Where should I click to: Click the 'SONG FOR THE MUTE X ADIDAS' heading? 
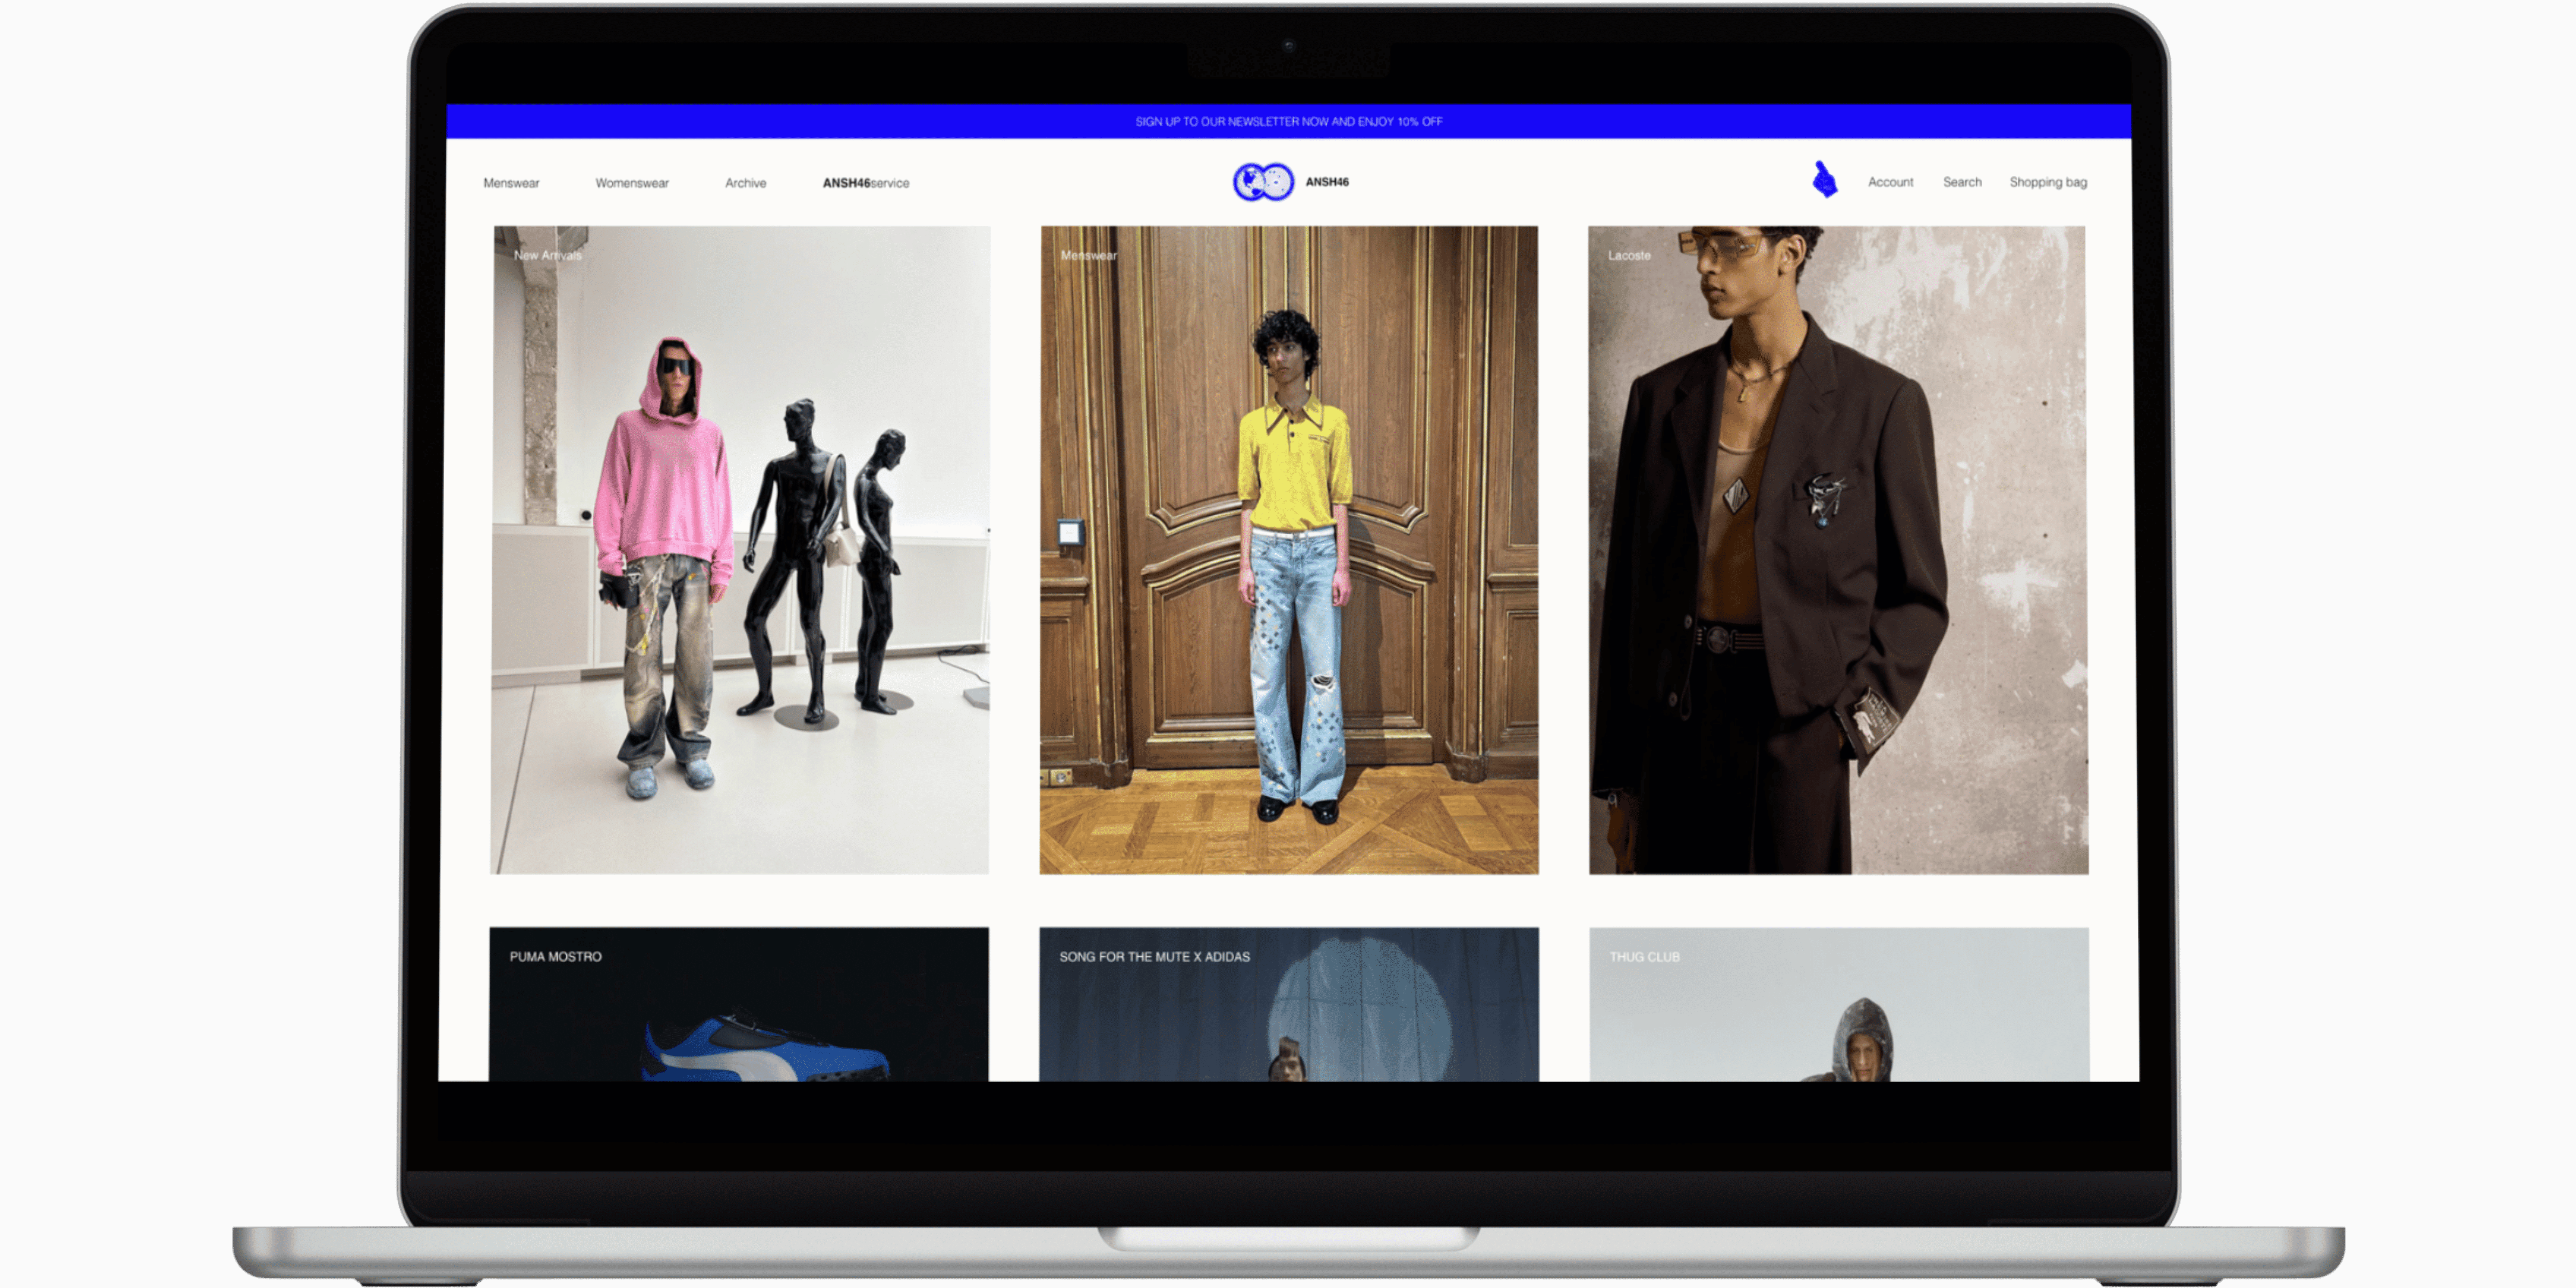(x=1155, y=957)
